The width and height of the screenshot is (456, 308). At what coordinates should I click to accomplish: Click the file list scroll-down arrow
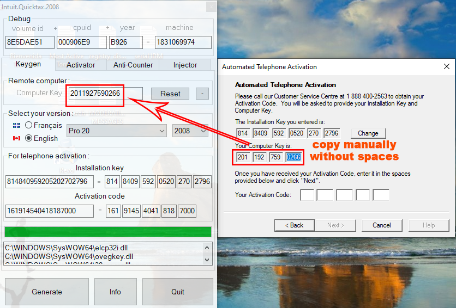(x=207, y=260)
